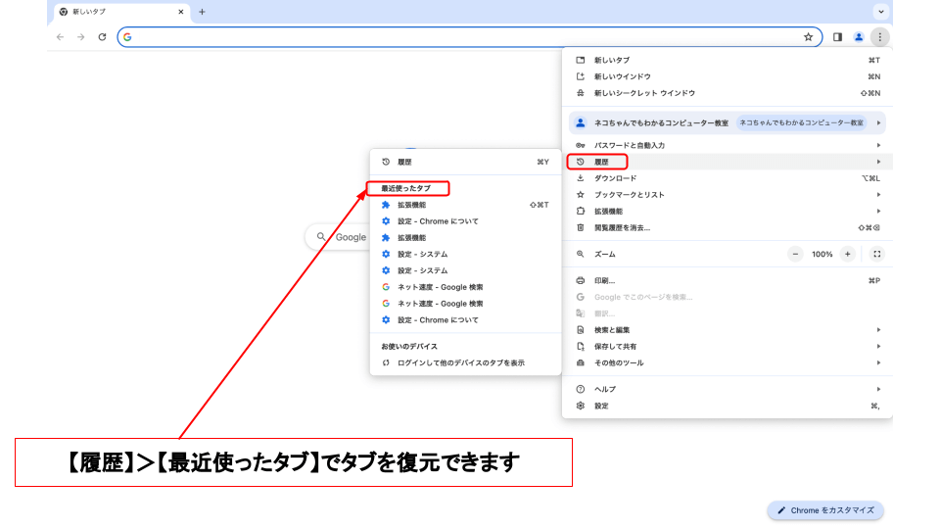Screen dimensions: 940x529
Task: Click the profile avatar icon in toolbar
Action: tap(859, 37)
